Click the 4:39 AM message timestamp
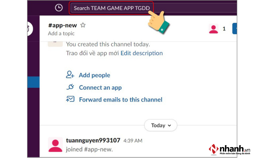The height and width of the screenshot is (158, 253). click(133, 141)
